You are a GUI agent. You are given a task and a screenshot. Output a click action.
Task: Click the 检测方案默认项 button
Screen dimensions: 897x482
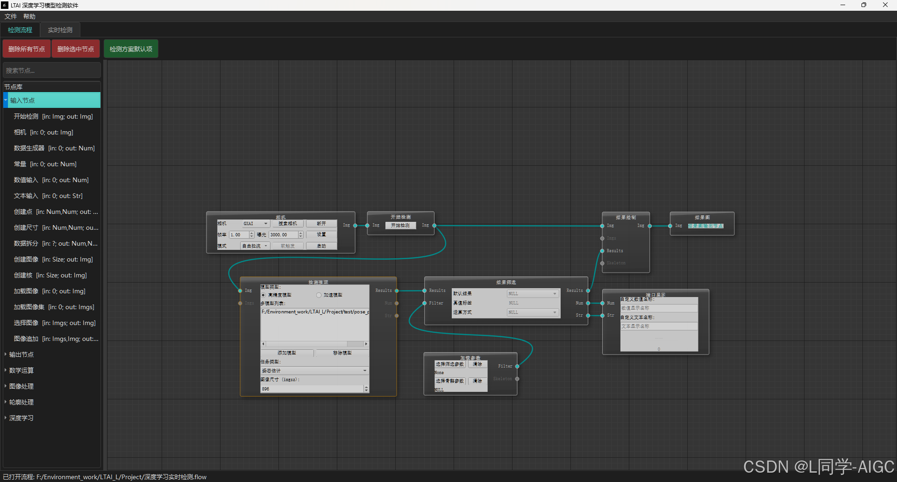click(131, 49)
